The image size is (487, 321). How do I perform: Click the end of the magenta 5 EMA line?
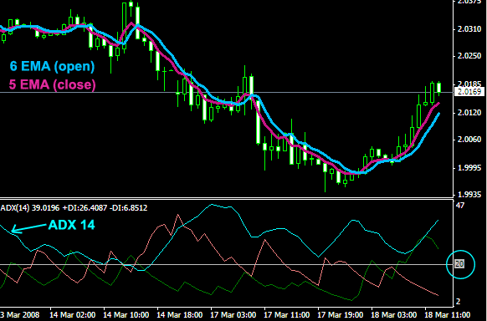click(438, 104)
